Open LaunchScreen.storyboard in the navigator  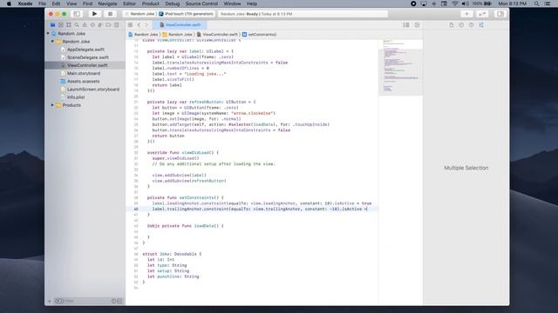(x=93, y=90)
